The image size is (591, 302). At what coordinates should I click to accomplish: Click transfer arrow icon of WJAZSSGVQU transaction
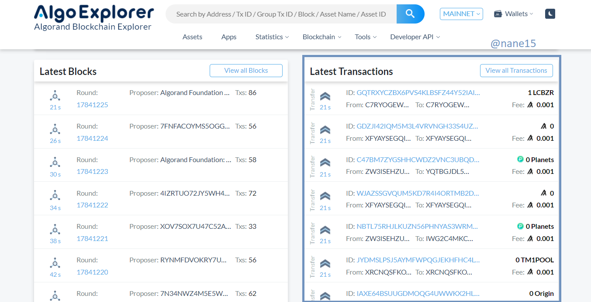tap(325, 197)
